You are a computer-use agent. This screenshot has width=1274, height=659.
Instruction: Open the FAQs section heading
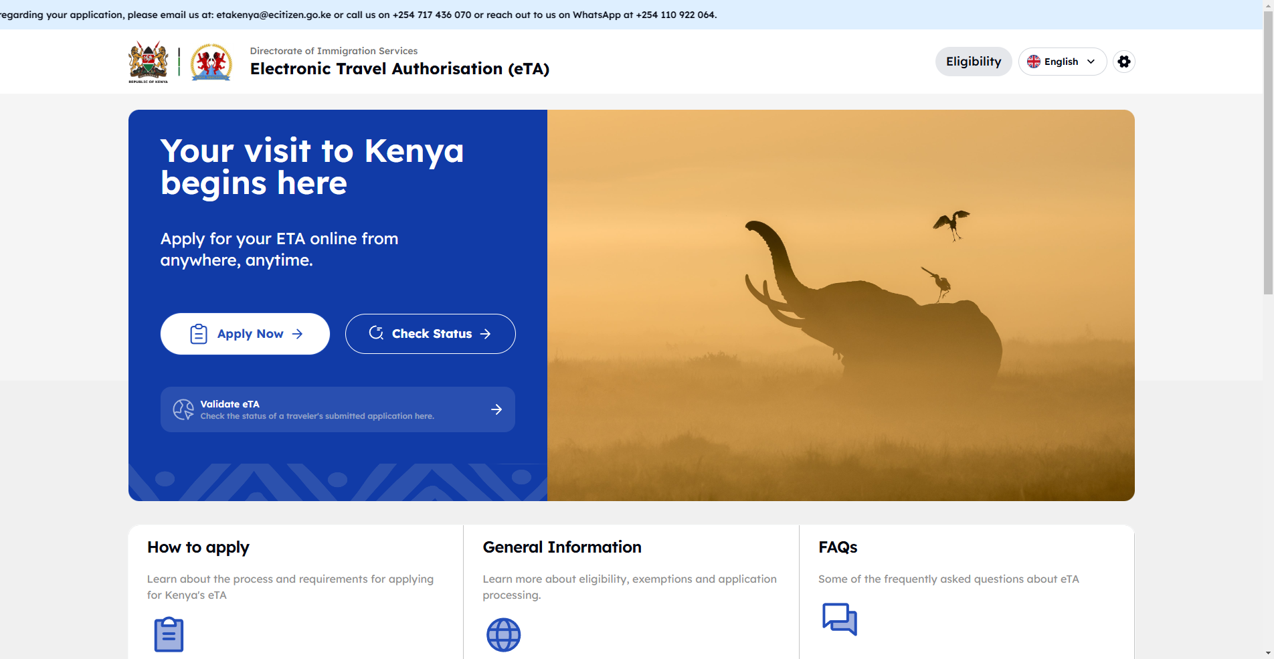[x=838, y=547]
